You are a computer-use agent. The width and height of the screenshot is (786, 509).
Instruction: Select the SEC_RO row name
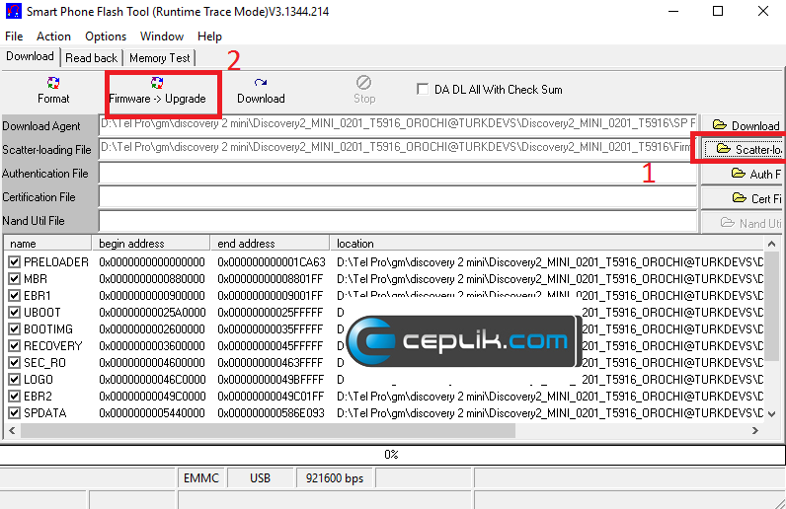pos(44,363)
